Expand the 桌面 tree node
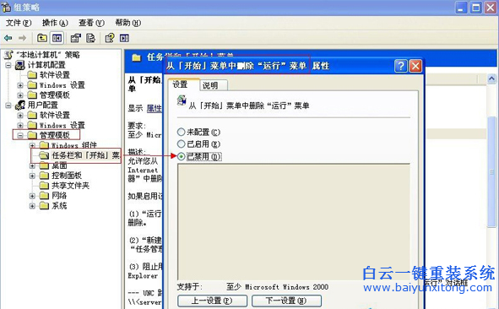 32,165
